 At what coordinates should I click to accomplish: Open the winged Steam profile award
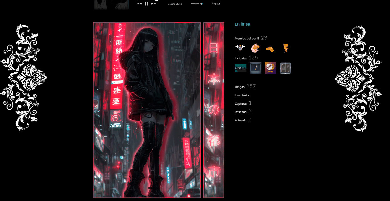pyautogui.click(x=240, y=48)
